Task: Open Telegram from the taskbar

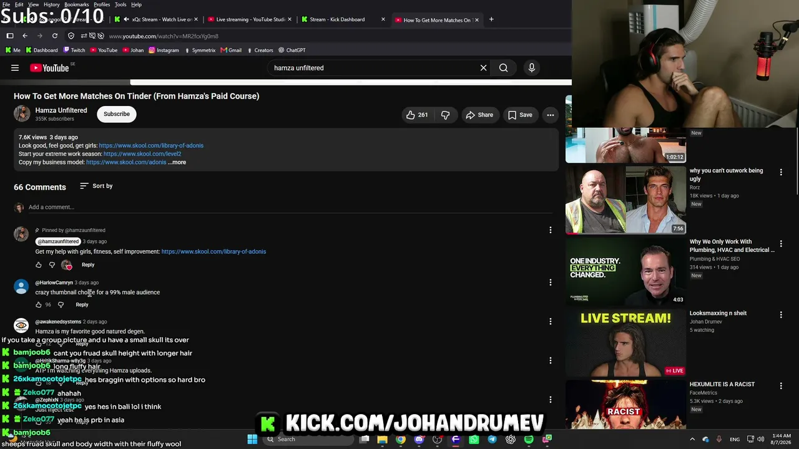Action: point(492,439)
